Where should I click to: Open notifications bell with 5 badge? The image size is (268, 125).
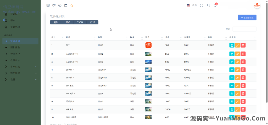pyautogui.click(x=215, y=5)
